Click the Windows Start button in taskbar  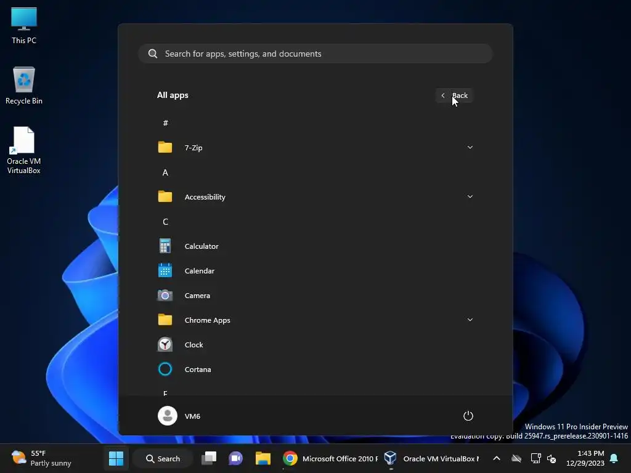click(116, 458)
